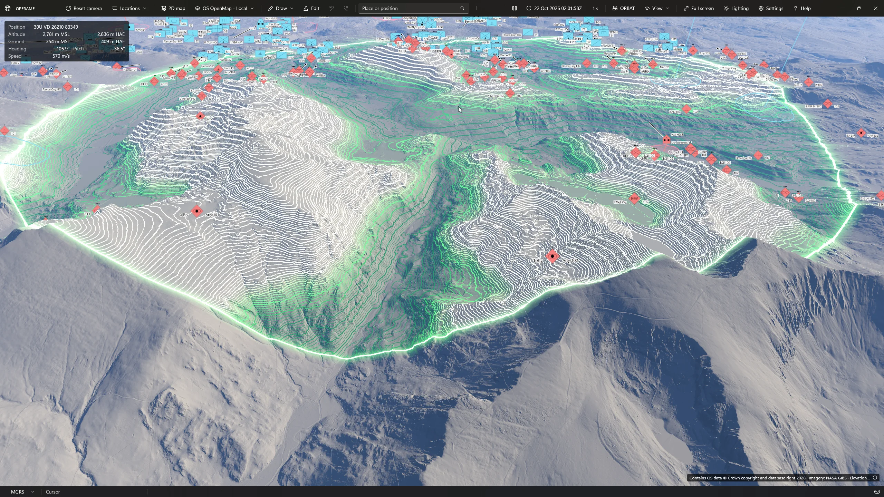884x497 pixels.
Task: Reset the camera view
Action: [84, 8]
